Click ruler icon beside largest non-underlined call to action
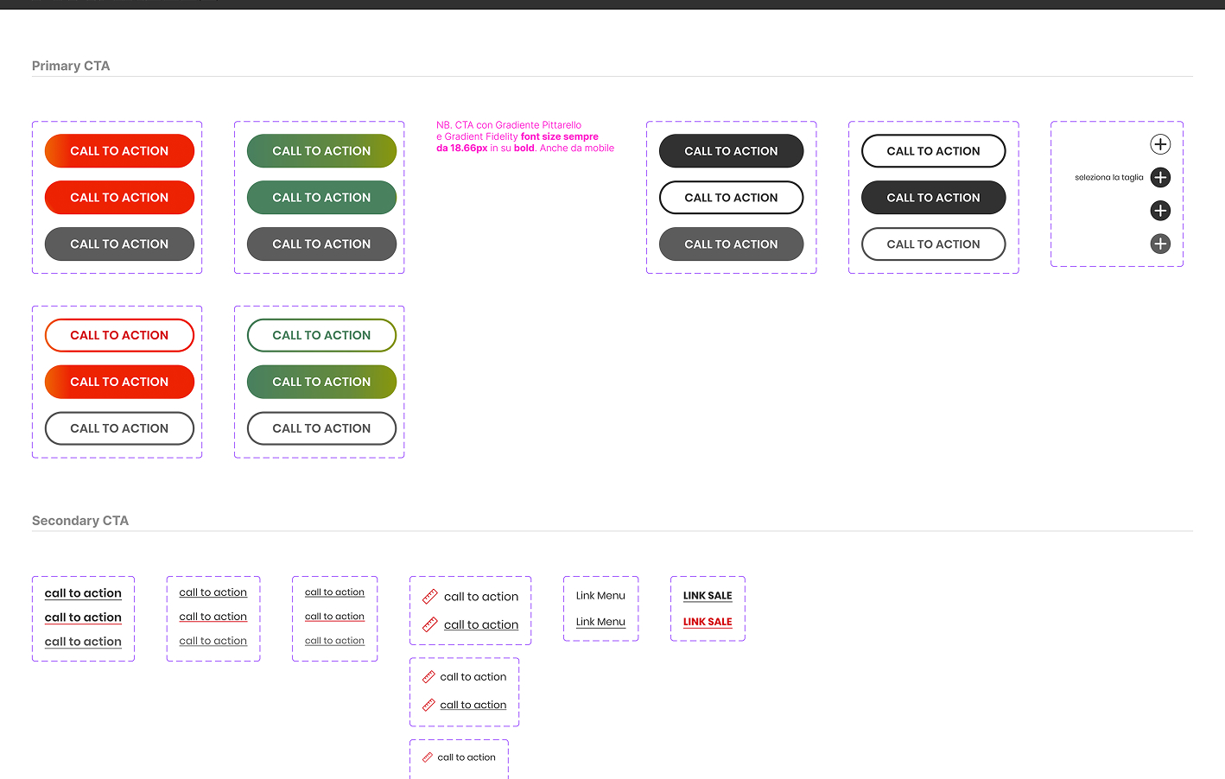The height and width of the screenshot is (779, 1225). coord(429,597)
